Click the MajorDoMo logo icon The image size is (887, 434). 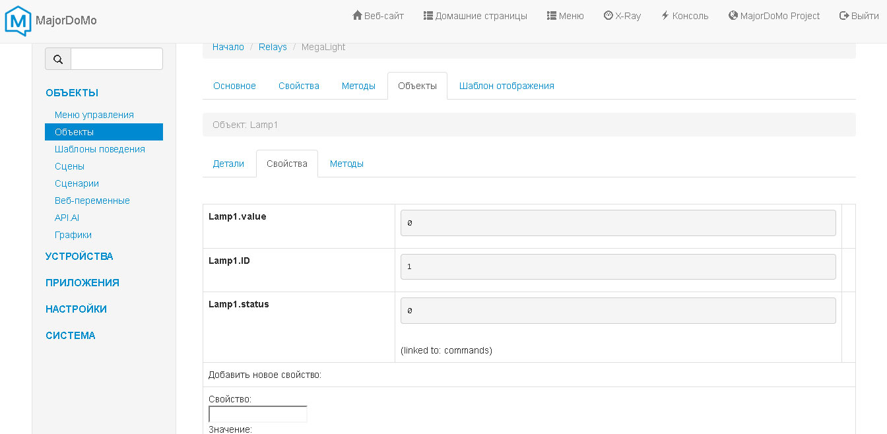pos(18,20)
